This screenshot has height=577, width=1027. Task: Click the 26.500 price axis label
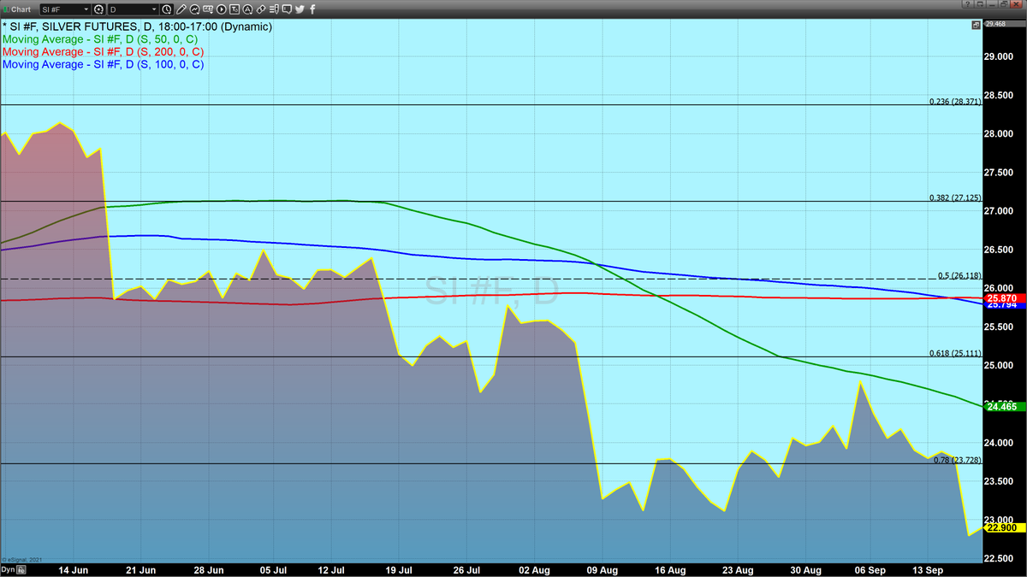(x=1000, y=250)
